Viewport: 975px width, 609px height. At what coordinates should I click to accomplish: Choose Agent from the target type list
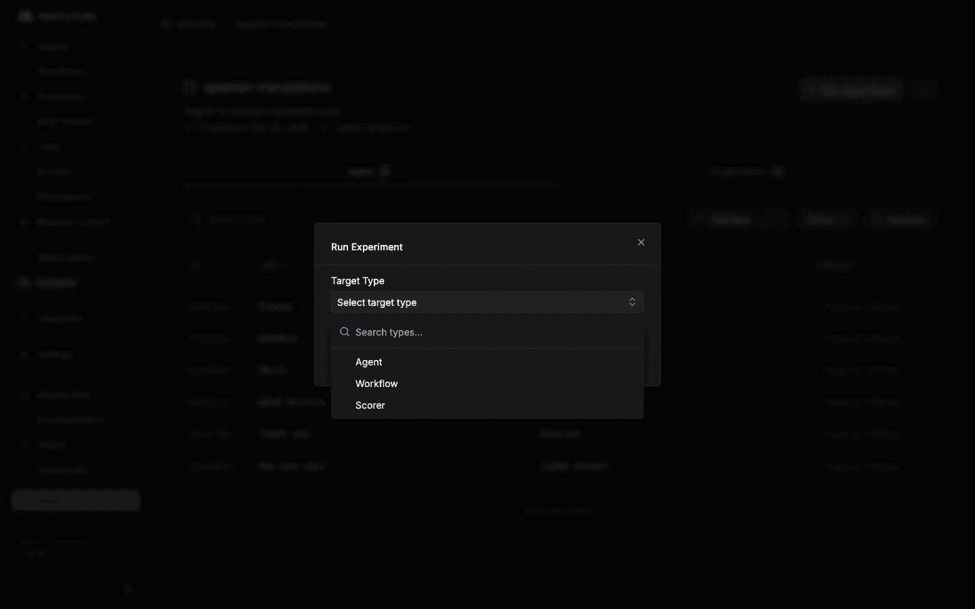pyautogui.click(x=369, y=362)
